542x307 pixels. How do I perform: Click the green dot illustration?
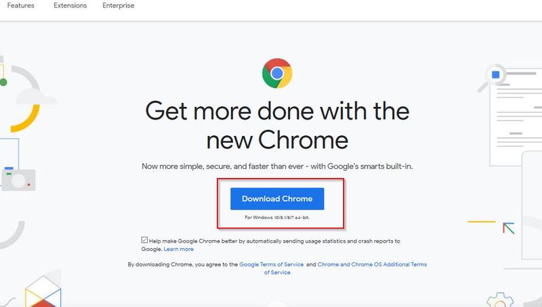[x=3, y=82]
